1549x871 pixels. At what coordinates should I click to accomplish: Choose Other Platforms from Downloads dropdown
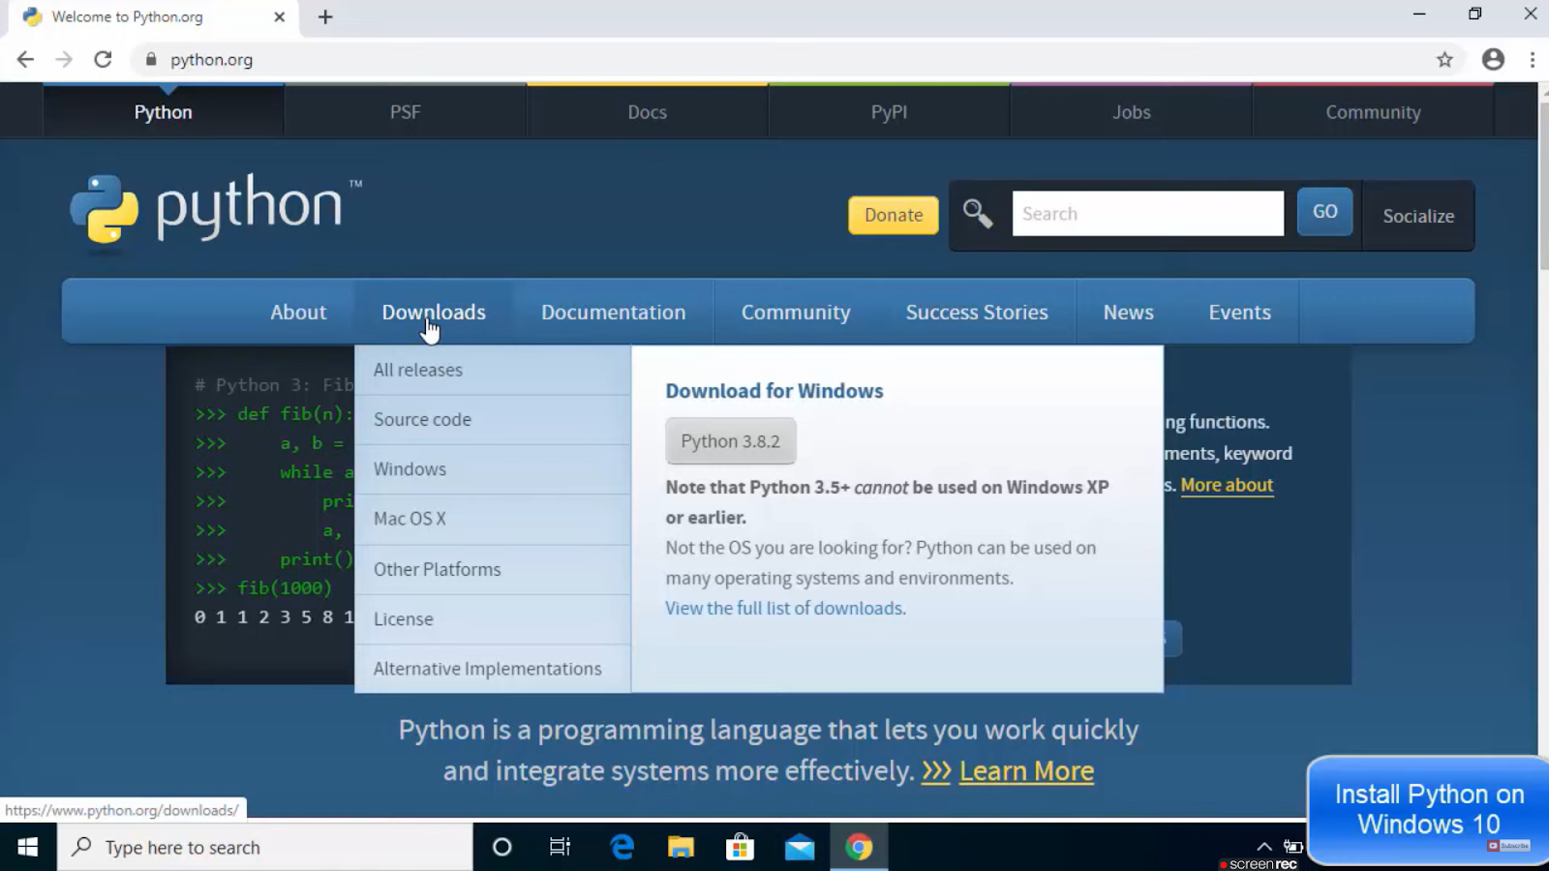(493, 569)
